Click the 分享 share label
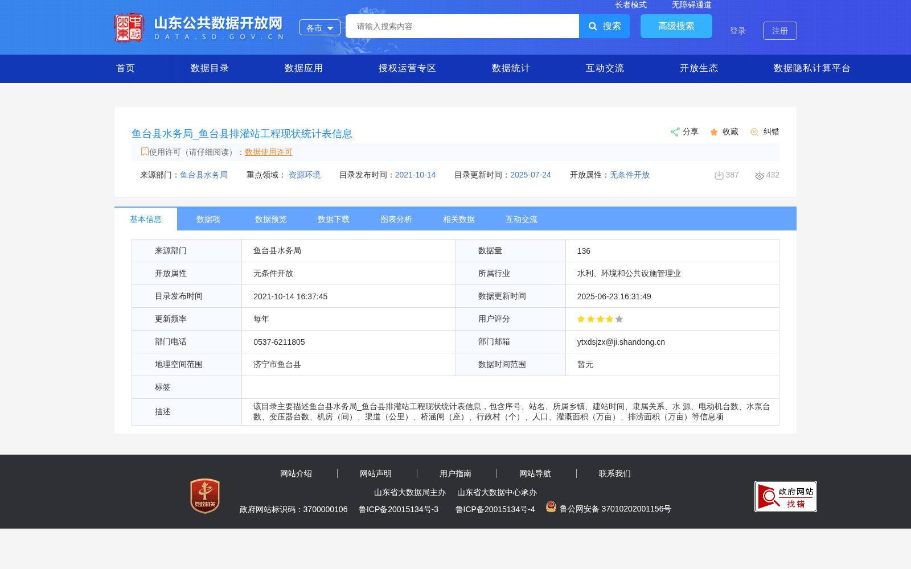Screen dimensions: 911x569 691,131
